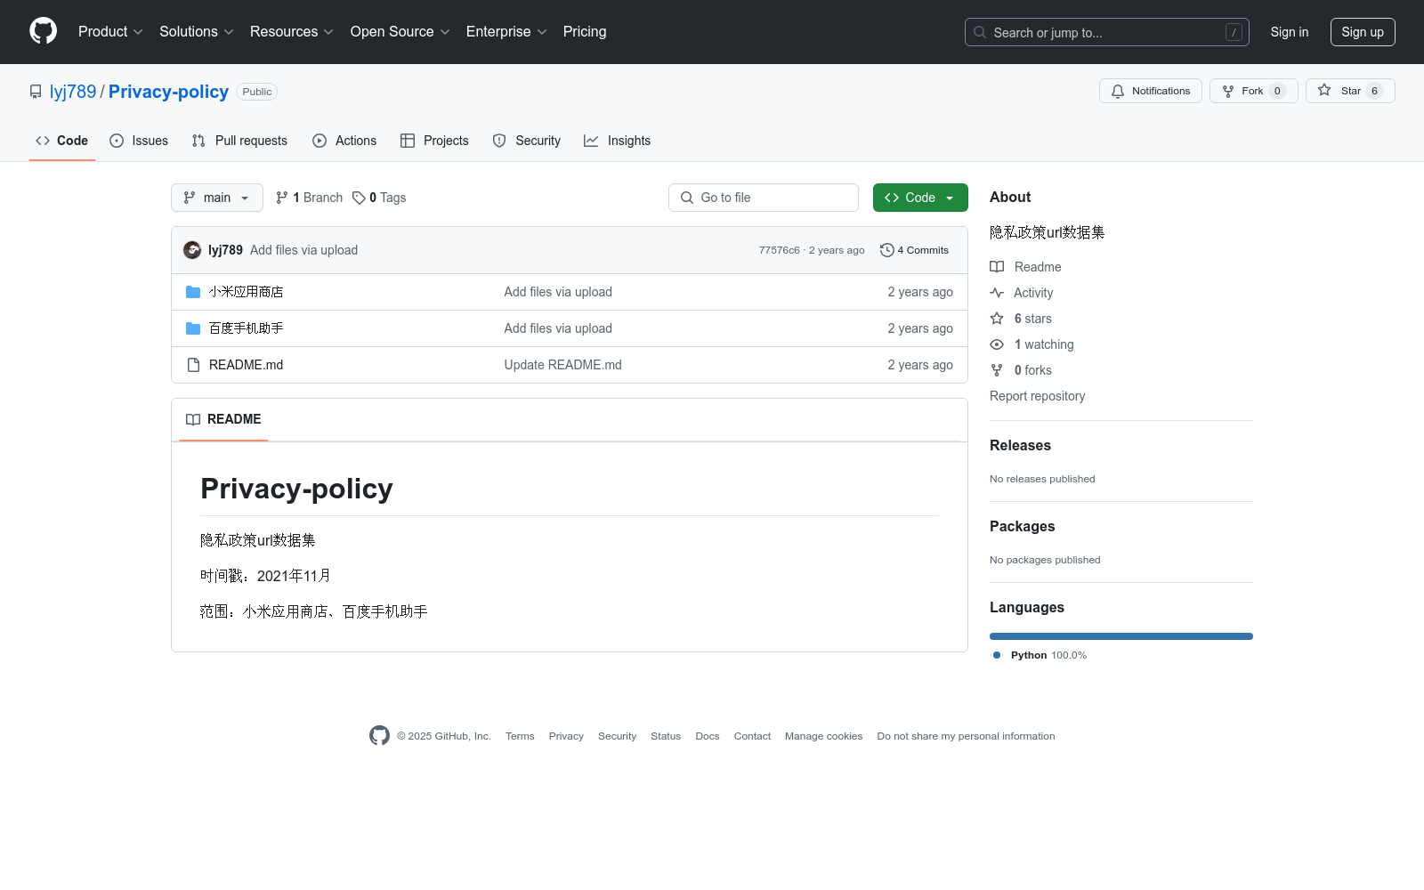Focus the Search or jump to field

[x=1107, y=32]
